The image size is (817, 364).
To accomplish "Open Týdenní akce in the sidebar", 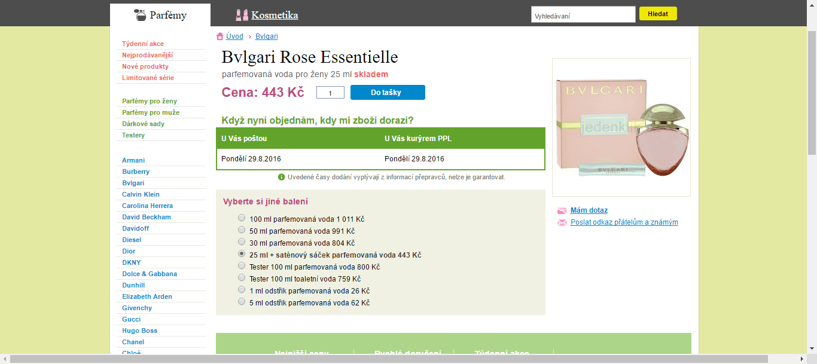I will coord(143,44).
